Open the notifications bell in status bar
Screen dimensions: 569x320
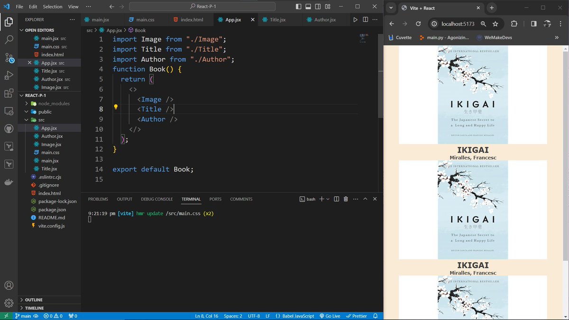tap(376, 316)
